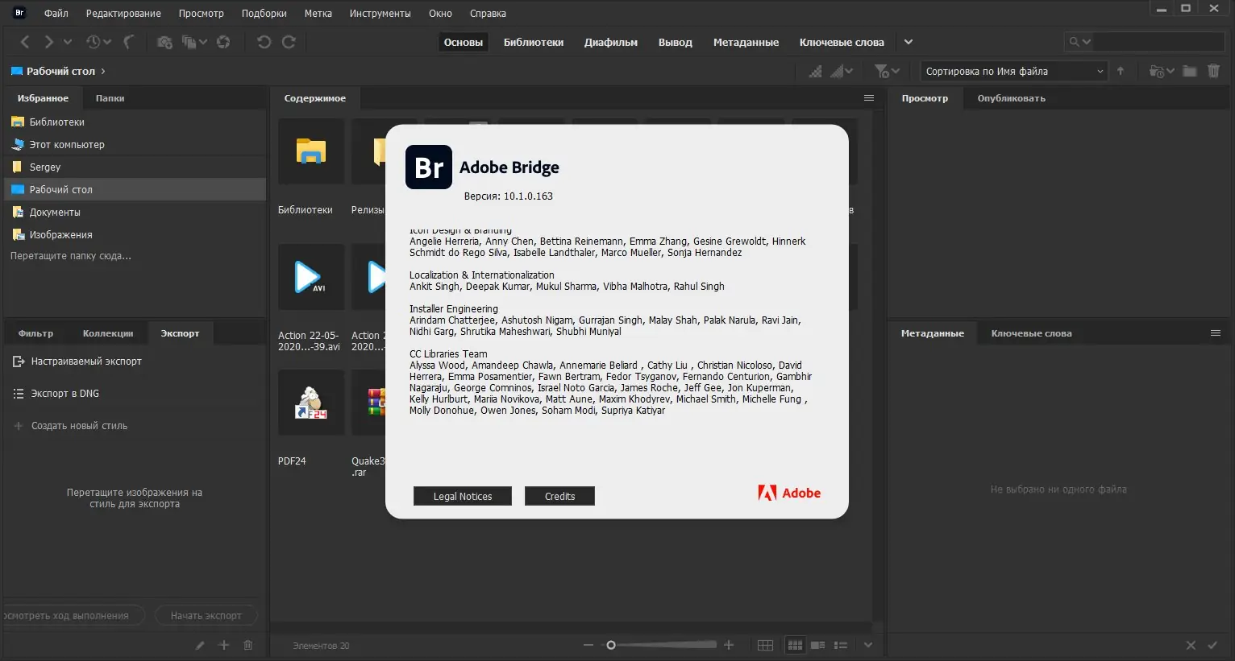The image size is (1235, 661).
Task: Click the boomerang return-to-app icon
Action: (128, 42)
